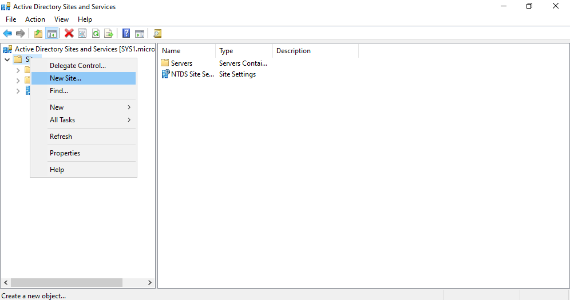Click the Up One Level folder icon
Screen dimensions: 570x300
click(x=38, y=33)
